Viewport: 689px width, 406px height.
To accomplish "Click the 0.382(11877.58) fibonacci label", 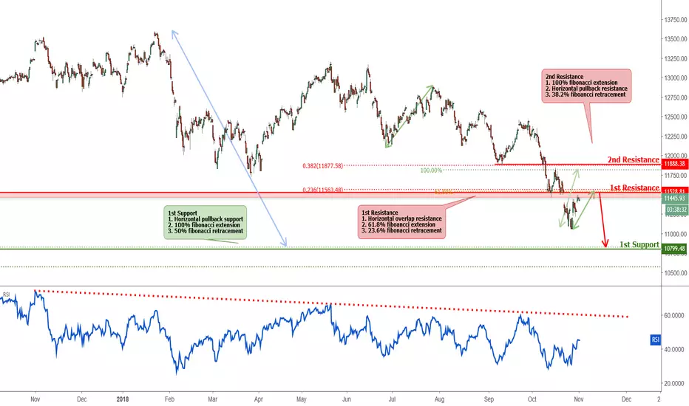I will [x=322, y=166].
